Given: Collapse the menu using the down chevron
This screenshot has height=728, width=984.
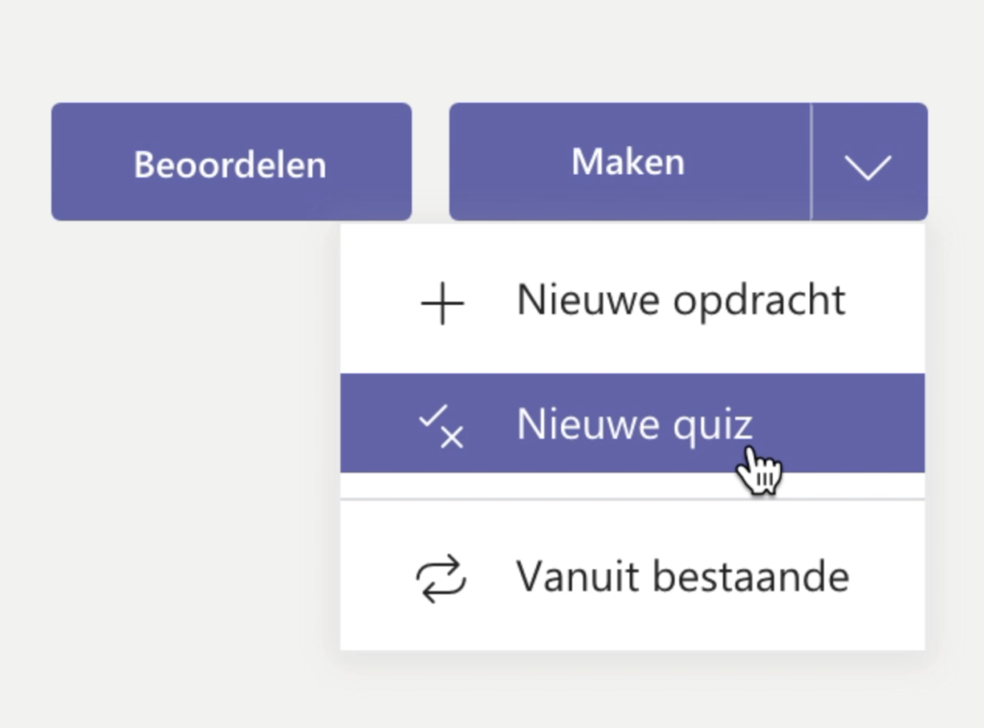Looking at the screenshot, I should click(x=869, y=165).
